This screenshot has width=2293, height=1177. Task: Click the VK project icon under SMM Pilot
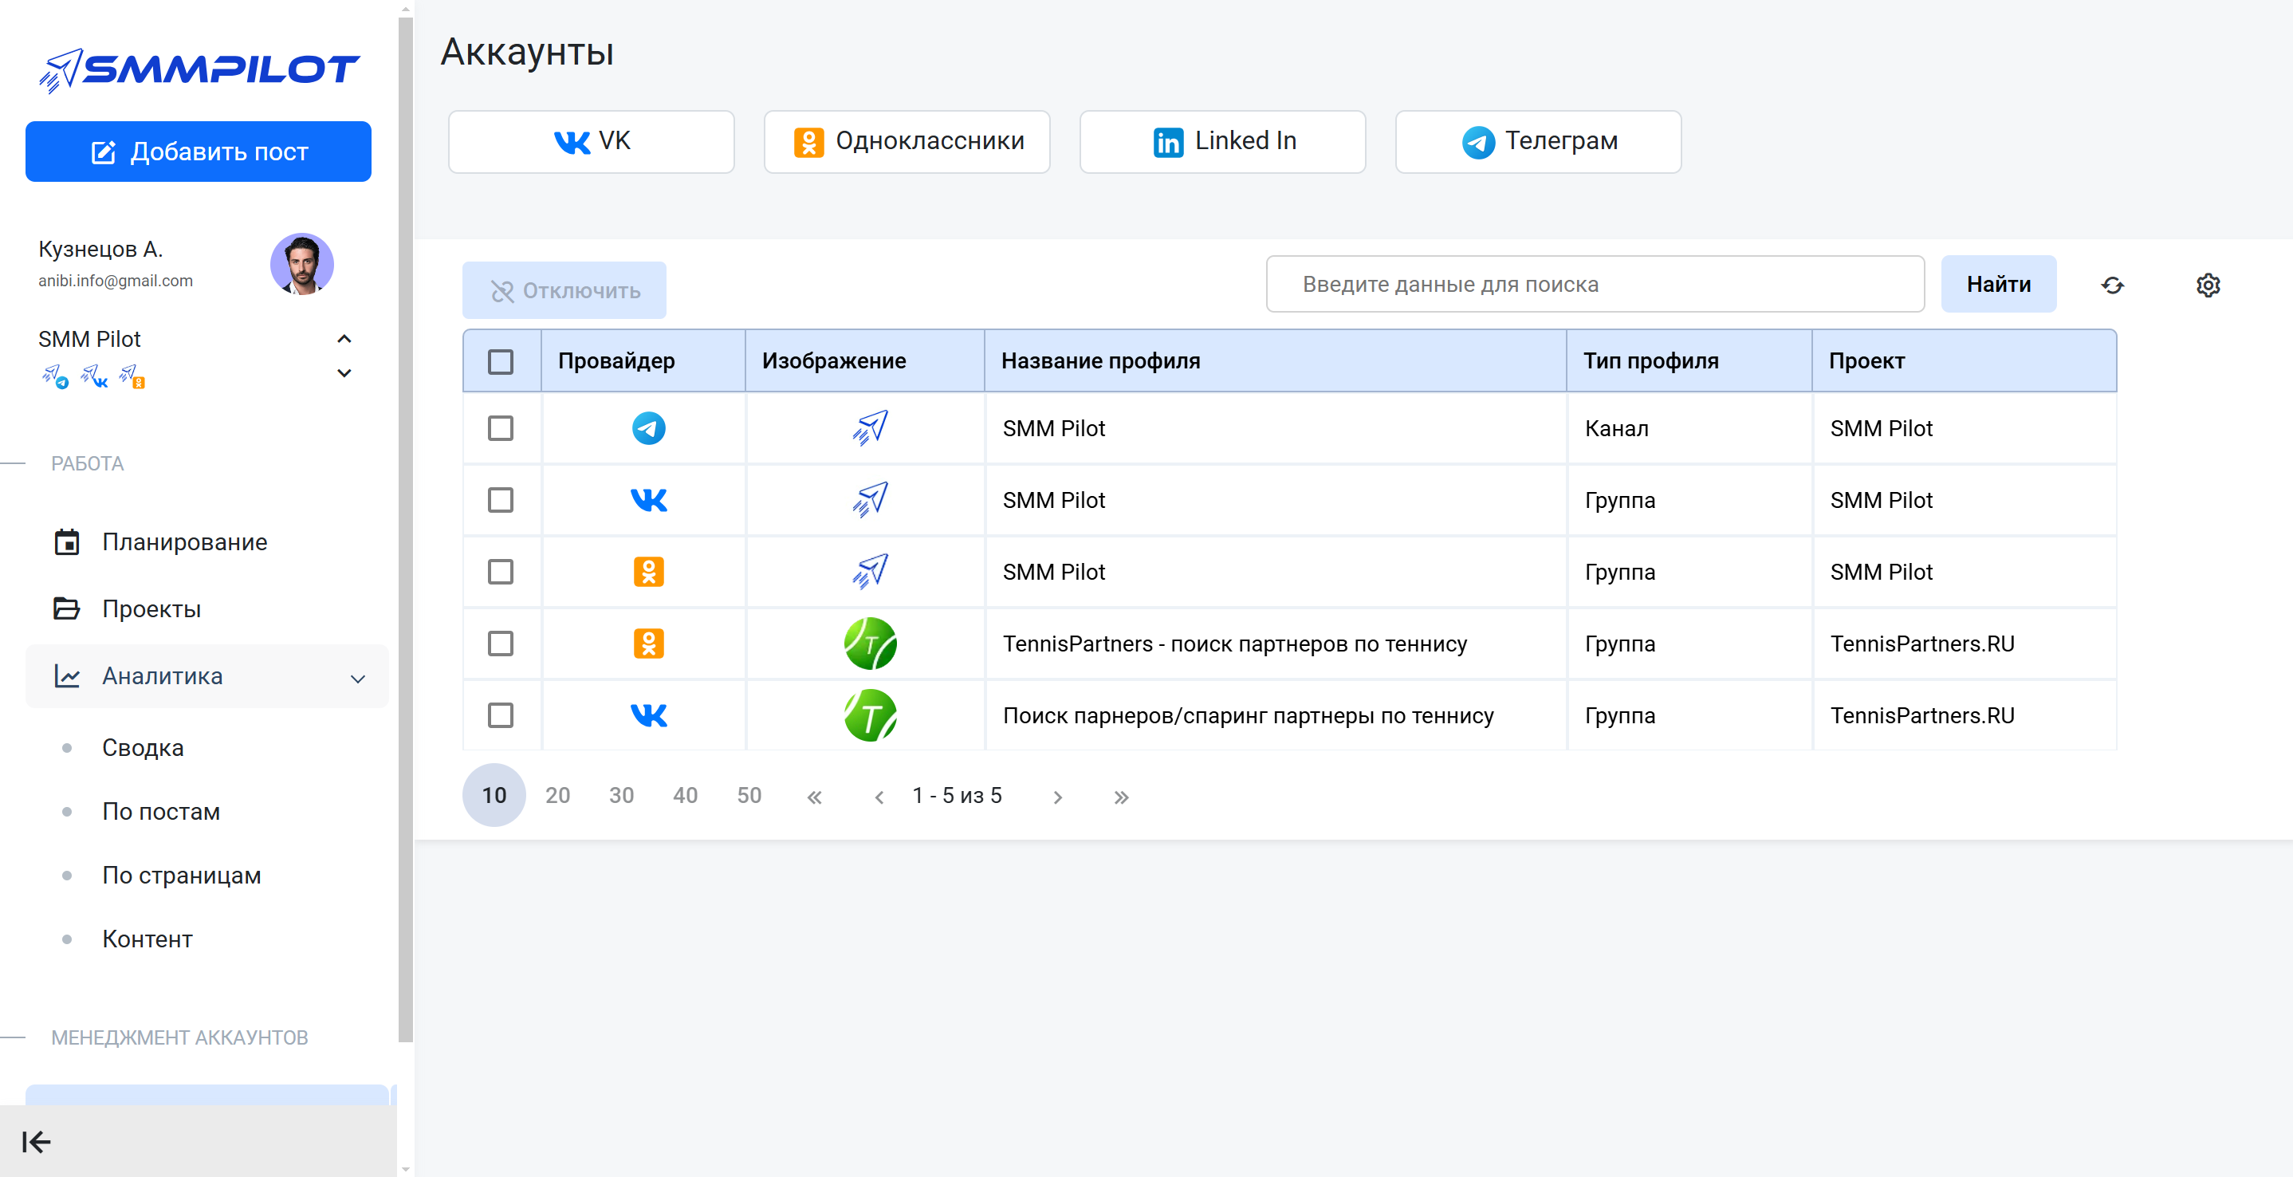(x=94, y=376)
